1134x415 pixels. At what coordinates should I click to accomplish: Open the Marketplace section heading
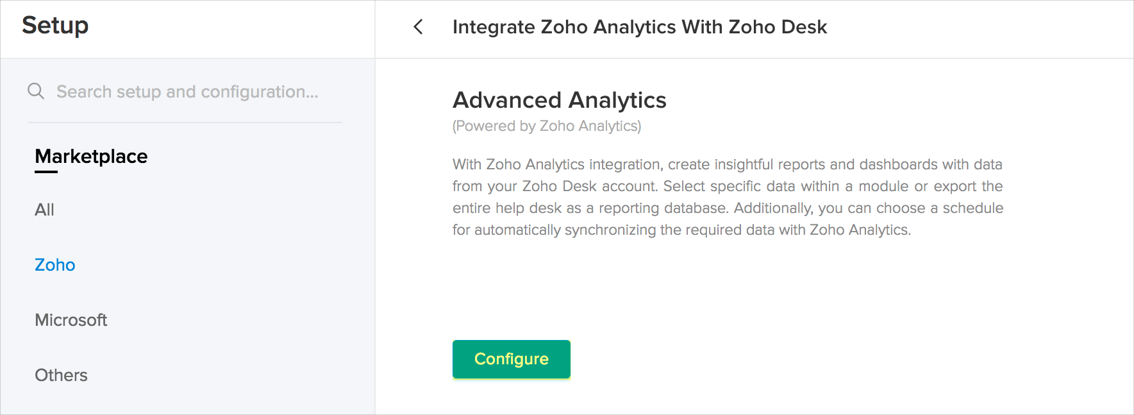[91, 157]
